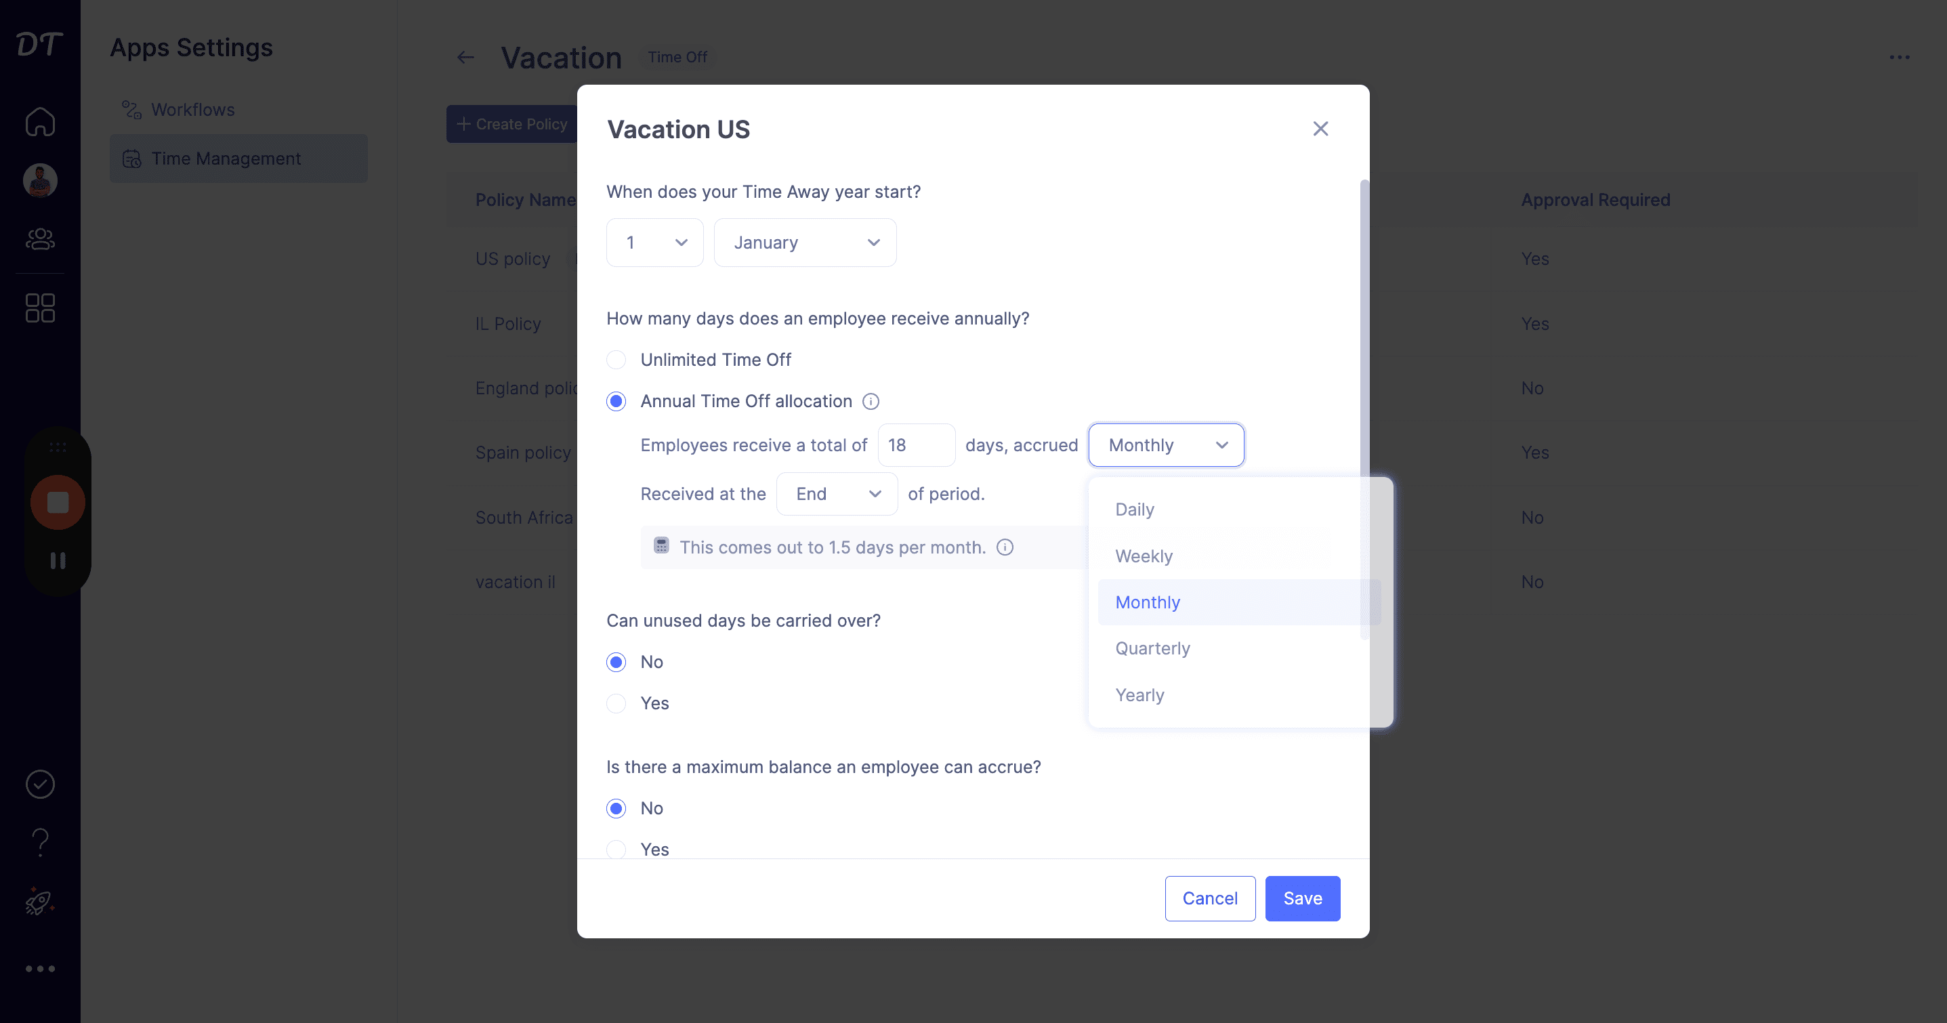Select Yes for carrying over unused days
This screenshot has height=1023, width=1947.
616,704
